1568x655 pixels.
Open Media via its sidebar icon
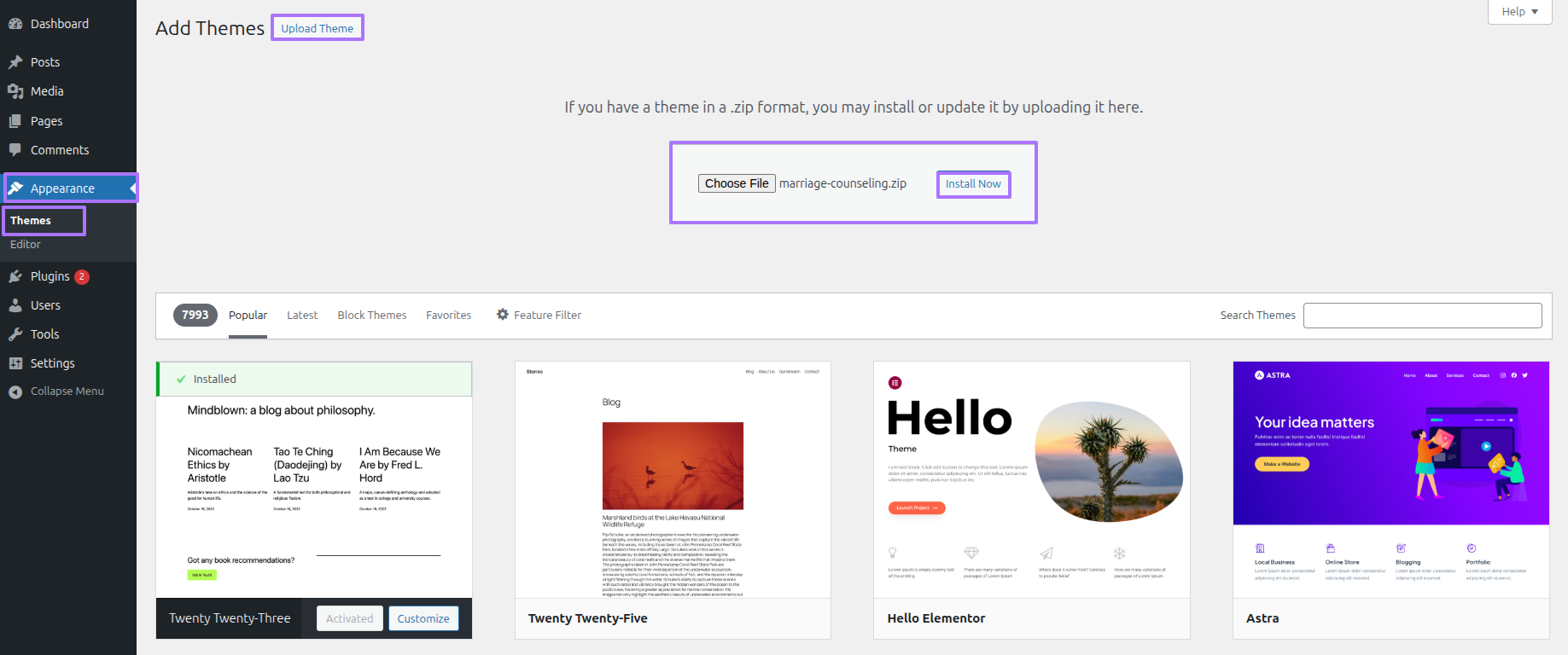click(15, 91)
